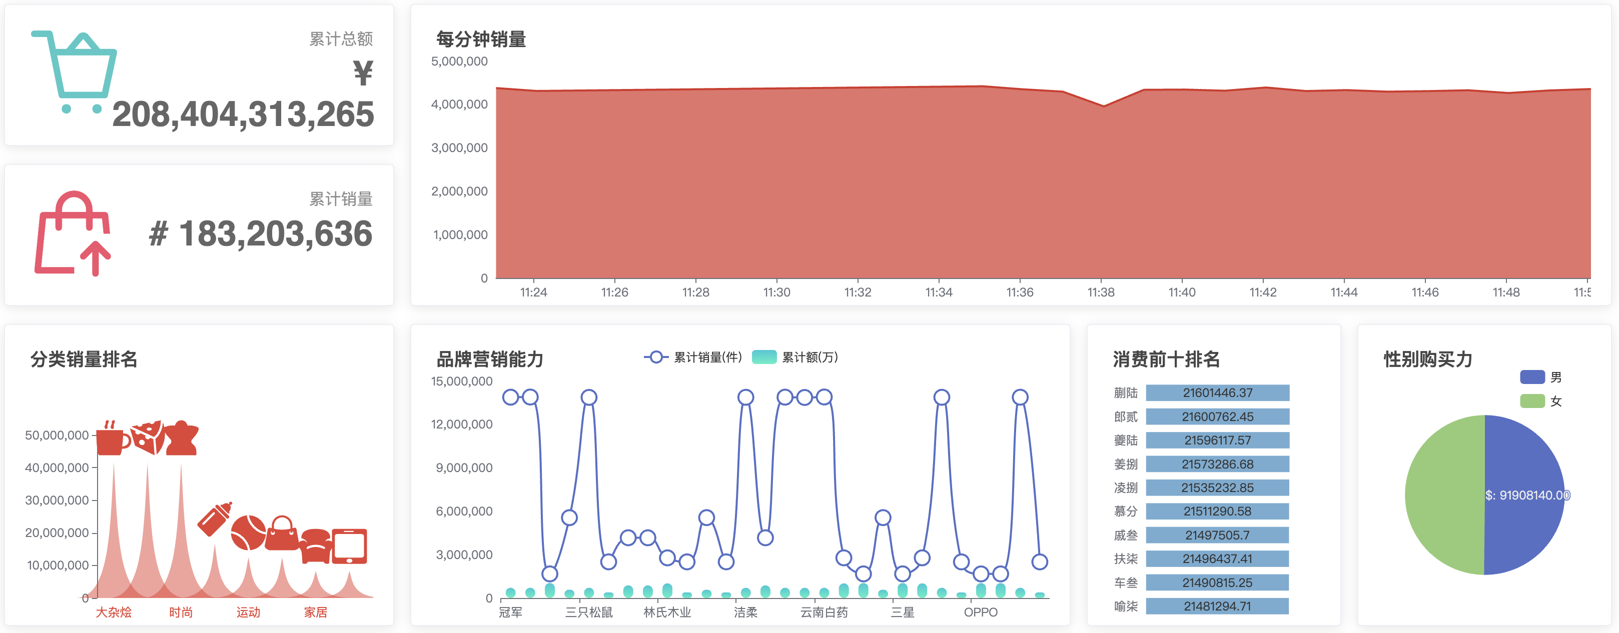Screen dimensions: 1619x633
Task: Click the 11:24 time axis label
Action: (534, 292)
